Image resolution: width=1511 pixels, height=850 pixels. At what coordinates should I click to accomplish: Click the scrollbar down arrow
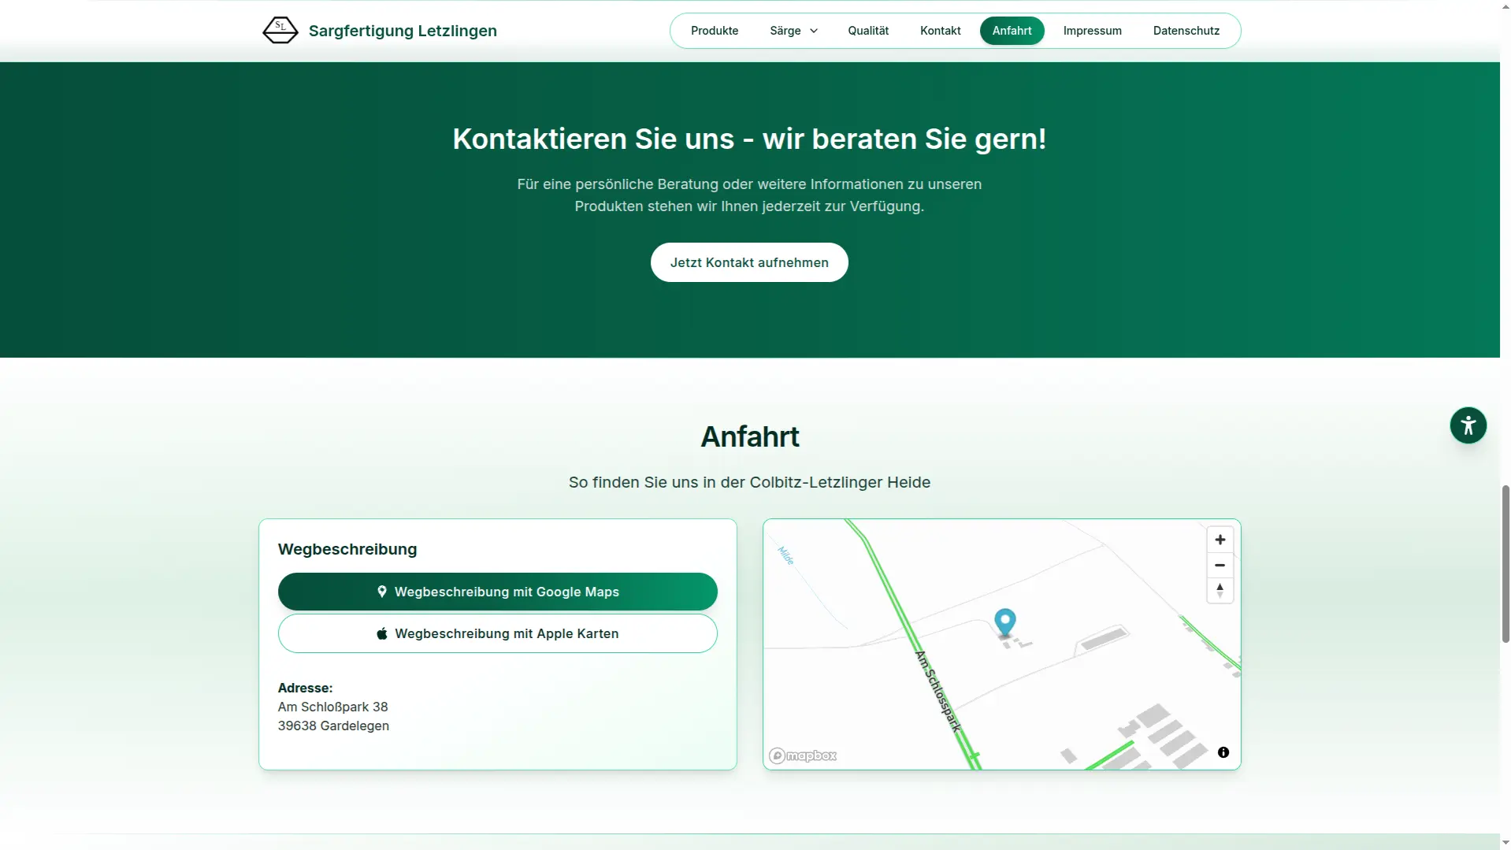click(1505, 843)
